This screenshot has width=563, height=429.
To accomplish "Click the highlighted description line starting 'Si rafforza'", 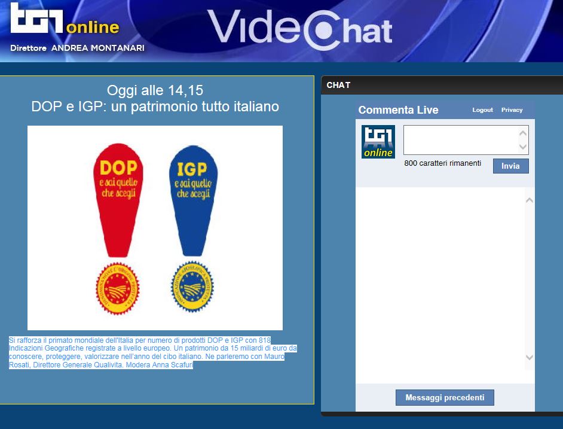I will pyautogui.click(x=140, y=340).
